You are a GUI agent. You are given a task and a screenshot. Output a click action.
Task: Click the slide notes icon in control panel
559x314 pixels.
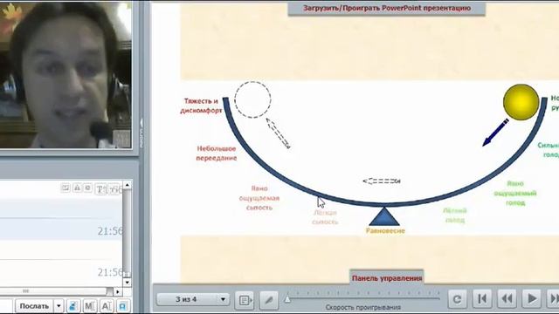[x=245, y=300]
